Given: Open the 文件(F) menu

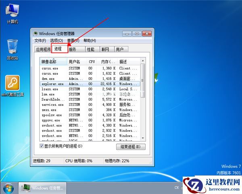Looking at the screenshot, I should (x=40, y=40).
